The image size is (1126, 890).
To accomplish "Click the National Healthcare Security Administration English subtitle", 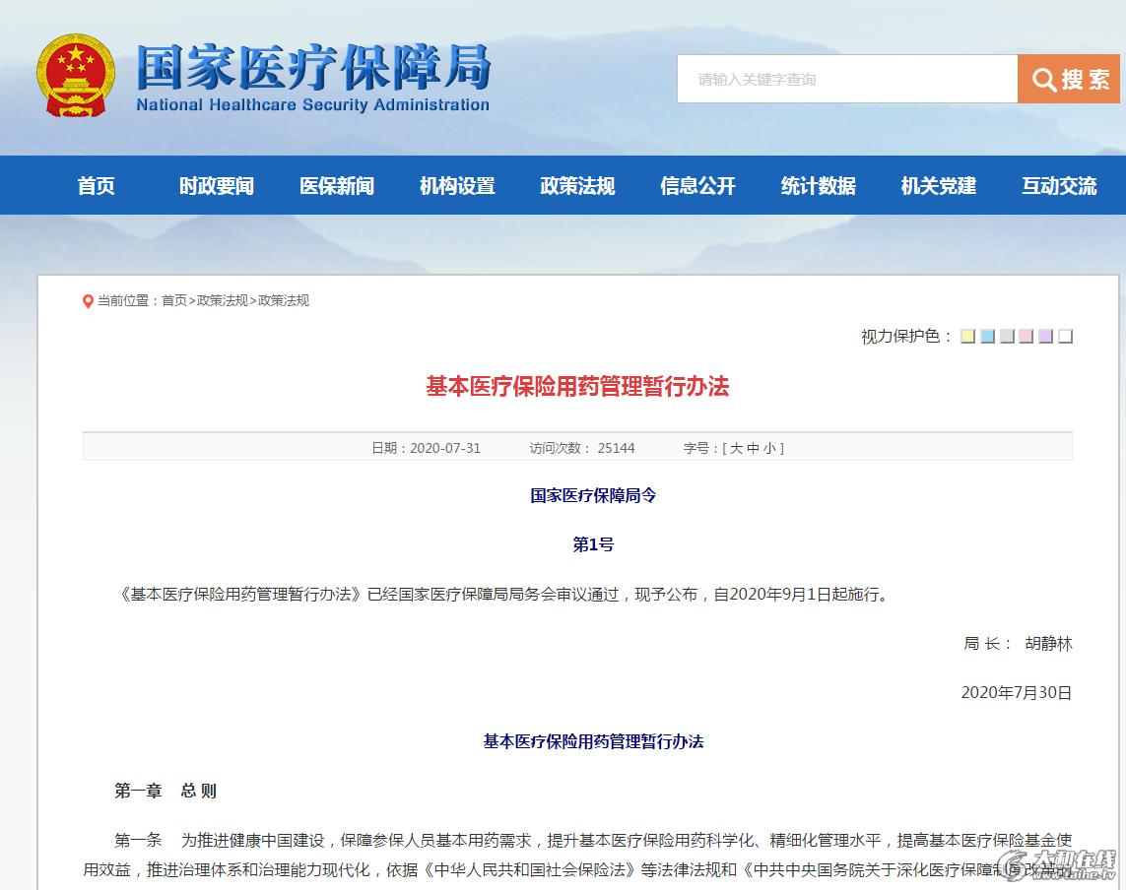I will 313,104.
